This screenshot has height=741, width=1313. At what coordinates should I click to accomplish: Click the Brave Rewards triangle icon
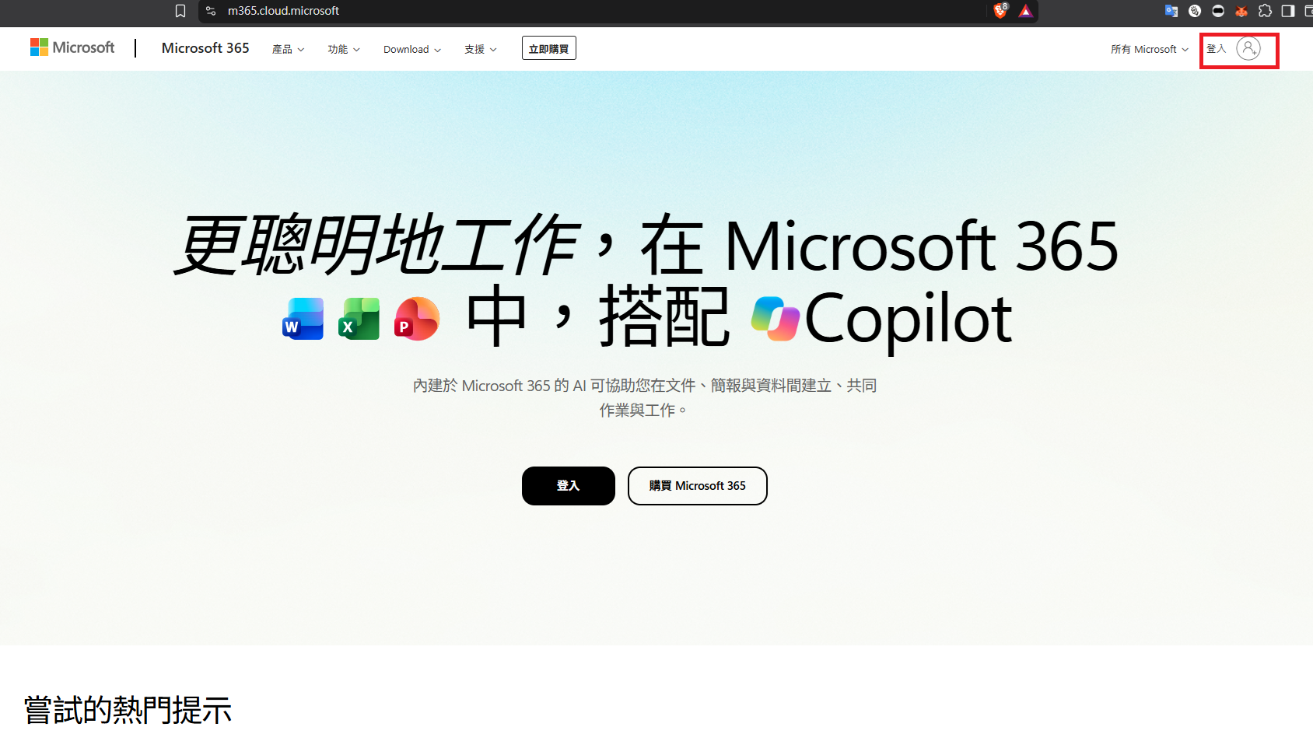click(x=1026, y=11)
